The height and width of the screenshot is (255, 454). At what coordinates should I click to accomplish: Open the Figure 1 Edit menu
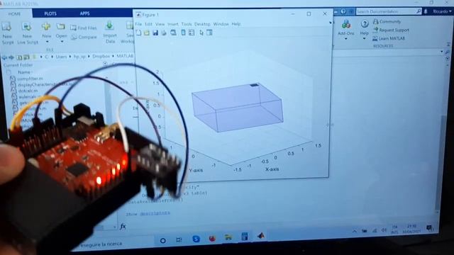[x=148, y=24]
